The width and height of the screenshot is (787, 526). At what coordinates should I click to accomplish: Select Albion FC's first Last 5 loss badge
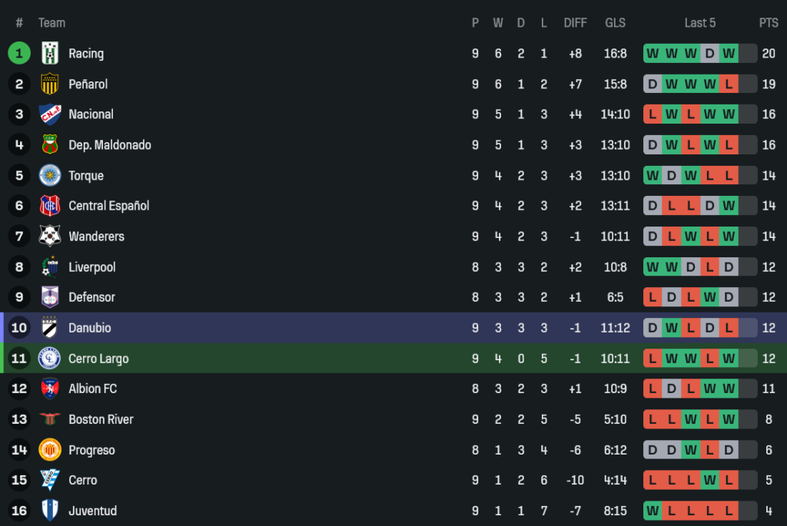[x=653, y=389]
